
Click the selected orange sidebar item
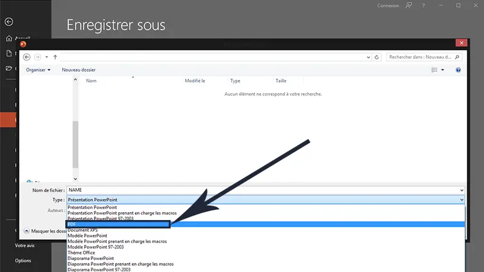8,120
